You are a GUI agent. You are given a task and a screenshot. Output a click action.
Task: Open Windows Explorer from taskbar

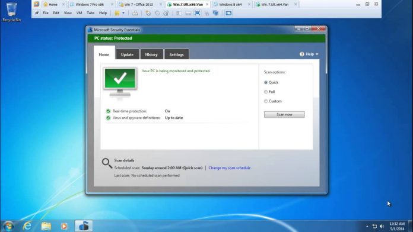pyautogui.click(x=46, y=226)
